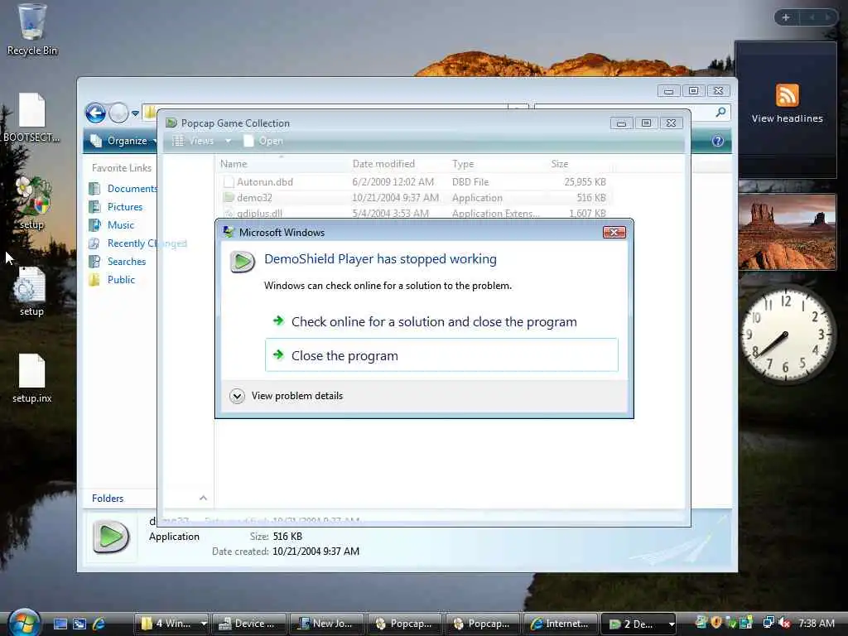Image resolution: width=848 pixels, height=636 pixels.
Task: Open Music favorite link
Action: pyautogui.click(x=112, y=225)
